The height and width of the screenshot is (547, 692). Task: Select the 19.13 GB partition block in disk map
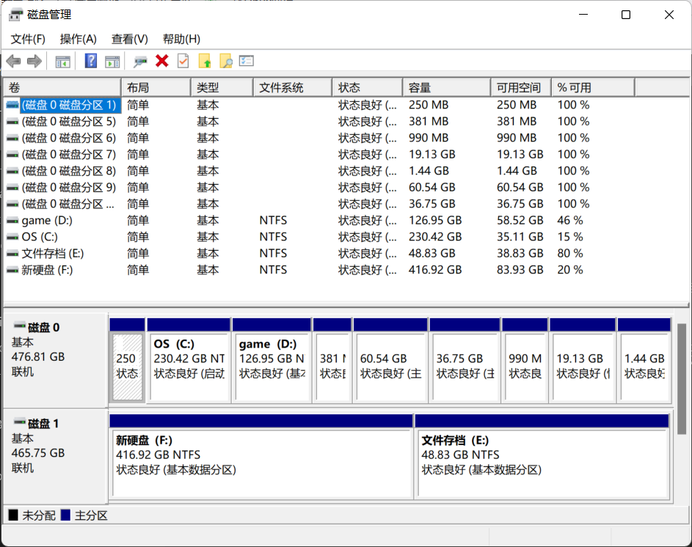pos(583,367)
